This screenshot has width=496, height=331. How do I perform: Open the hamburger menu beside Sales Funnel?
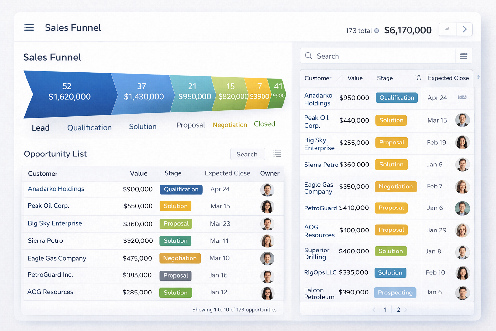pyautogui.click(x=29, y=27)
